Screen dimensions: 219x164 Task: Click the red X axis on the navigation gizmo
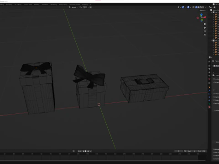click(205, 17)
